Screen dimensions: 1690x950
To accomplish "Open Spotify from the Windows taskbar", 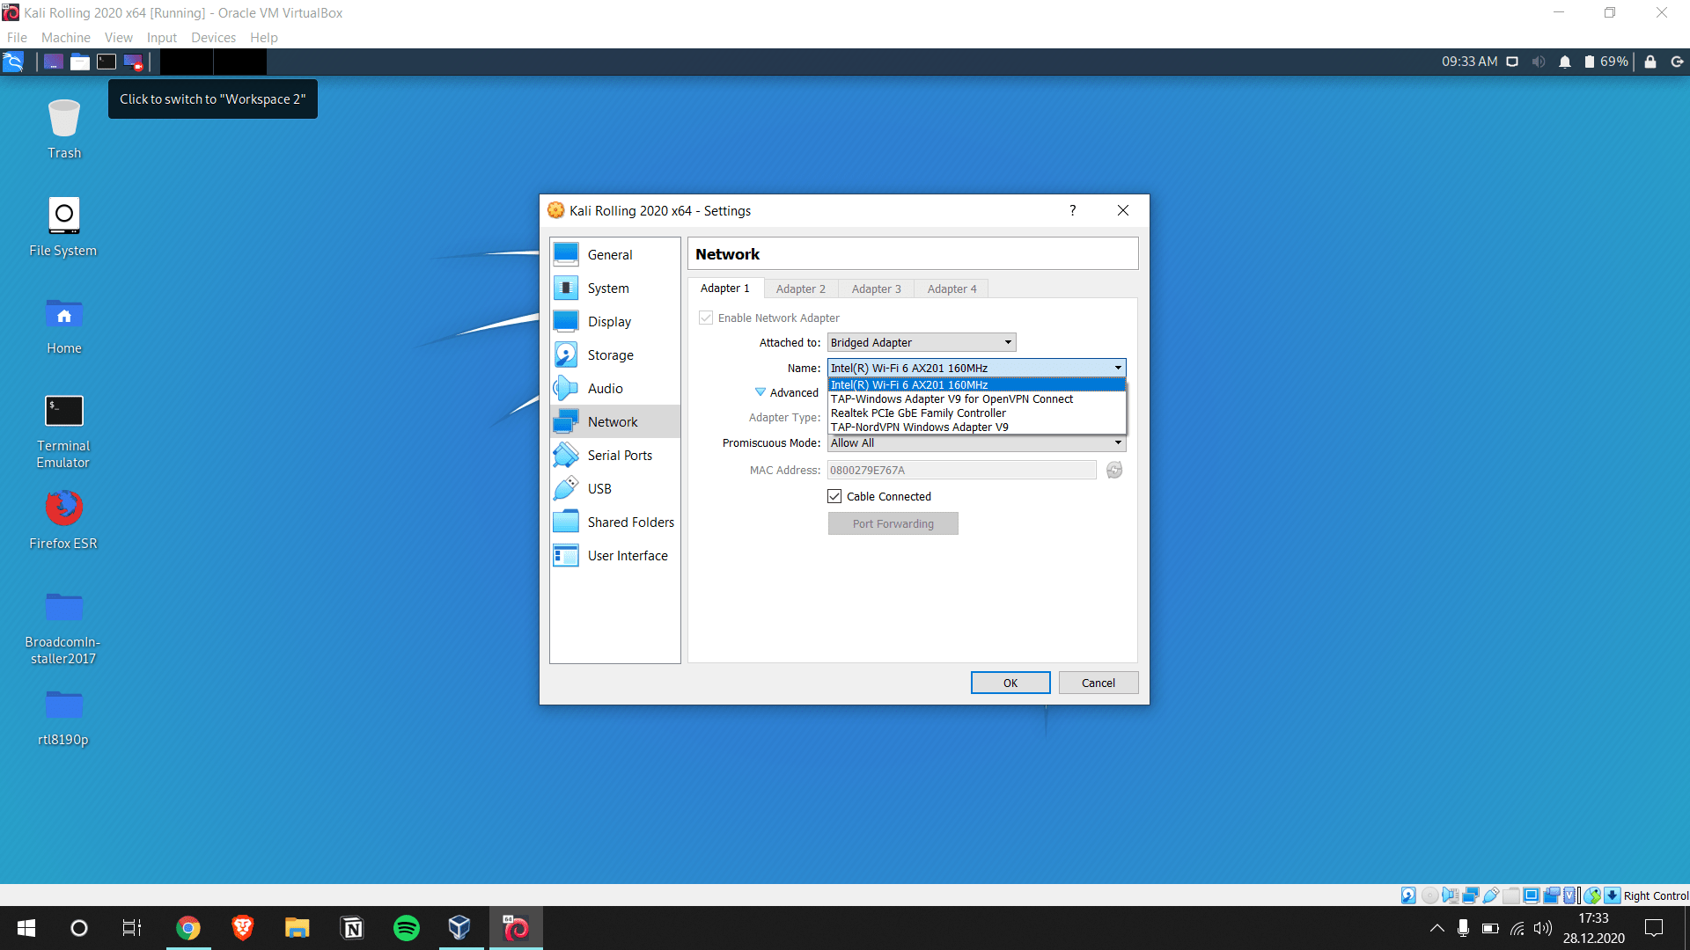I will pos(406,928).
